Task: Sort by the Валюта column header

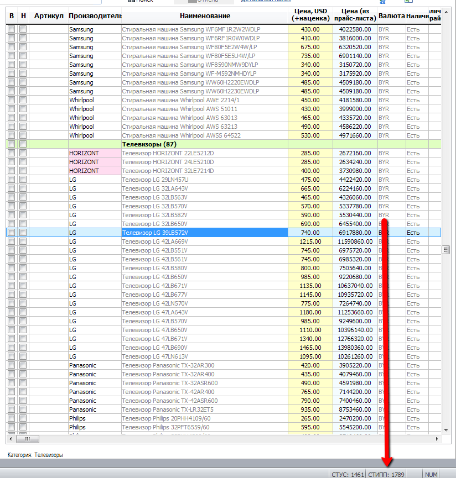Action: click(x=392, y=16)
